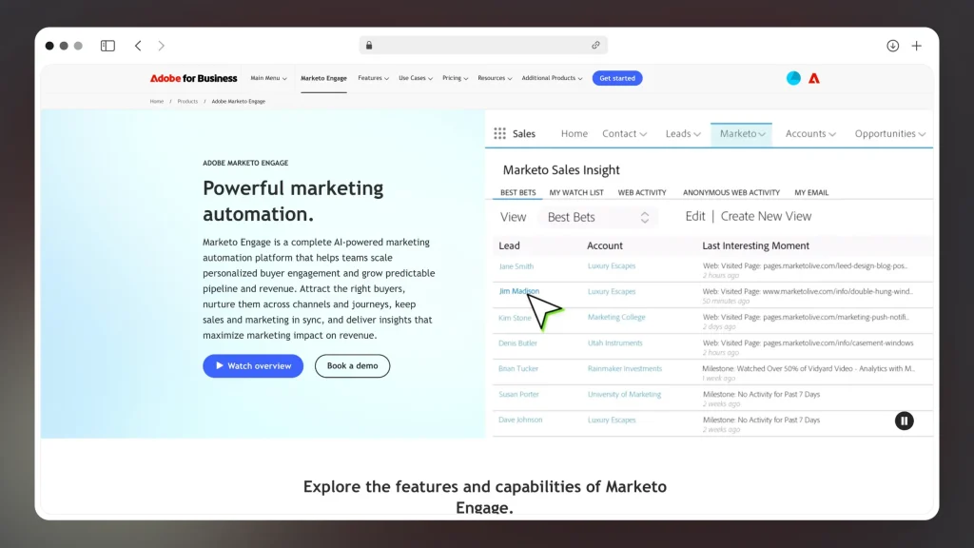Pause the product demo animation
The height and width of the screenshot is (548, 974).
click(904, 421)
